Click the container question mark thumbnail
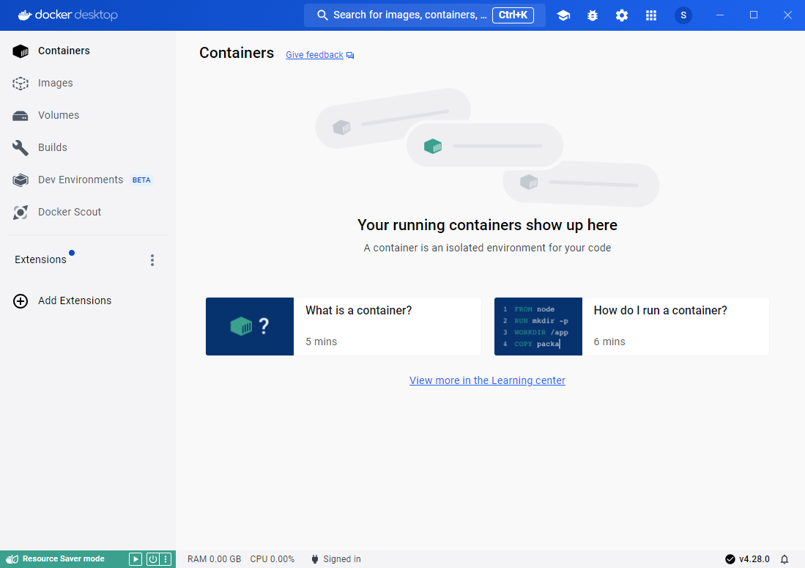The image size is (805, 568). pos(250,327)
